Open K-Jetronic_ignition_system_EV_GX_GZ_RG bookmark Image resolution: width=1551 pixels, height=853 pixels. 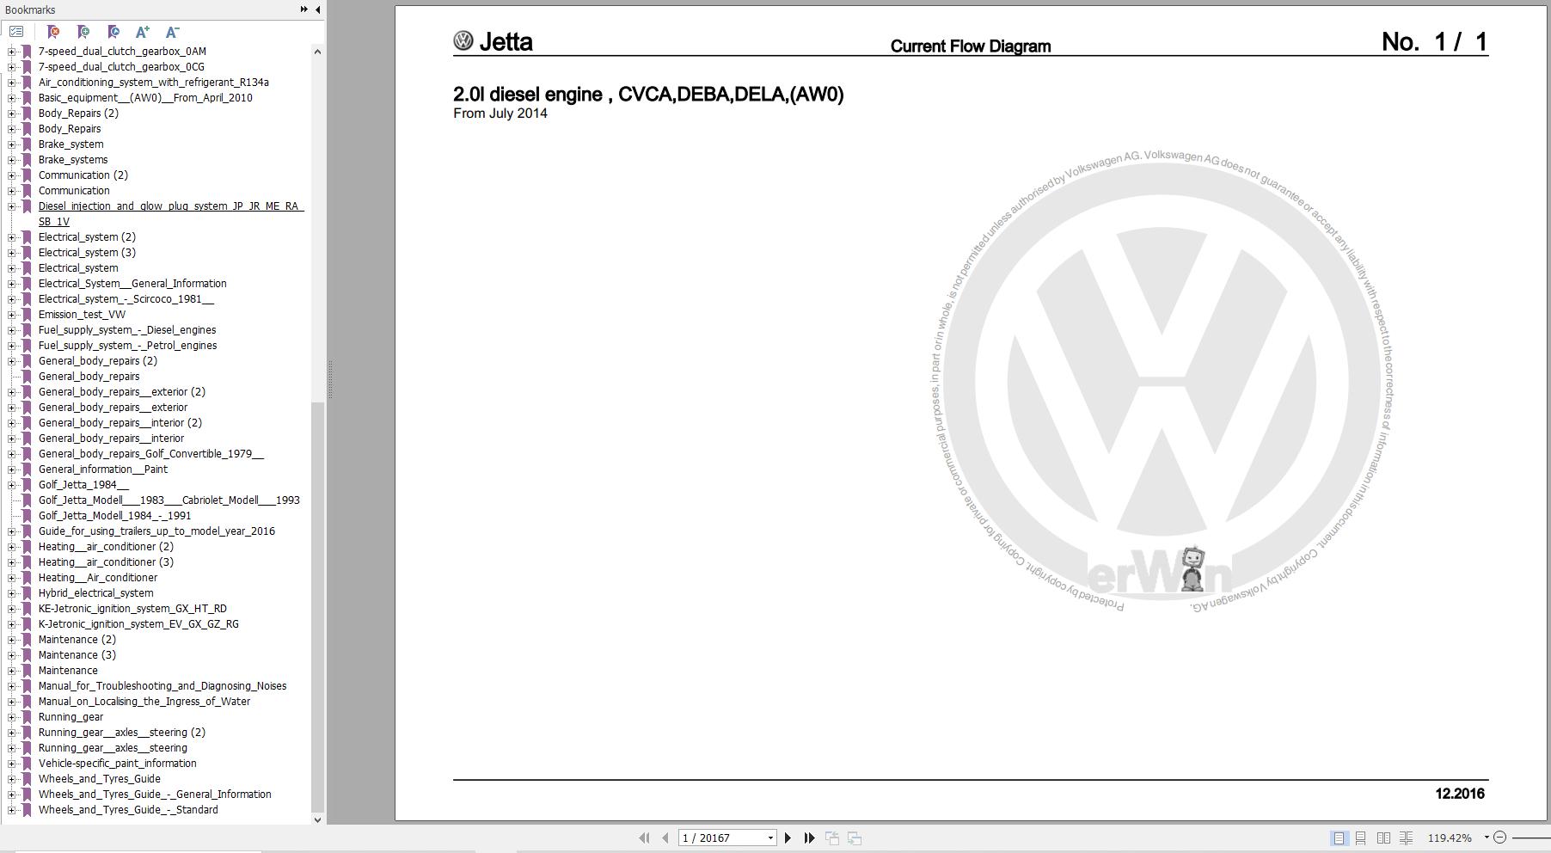coord(138,624)
